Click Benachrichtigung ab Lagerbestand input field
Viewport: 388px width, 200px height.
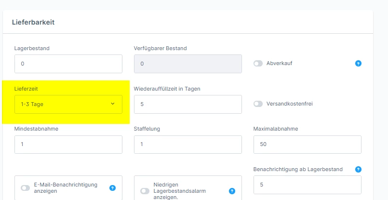pos(308,185)
